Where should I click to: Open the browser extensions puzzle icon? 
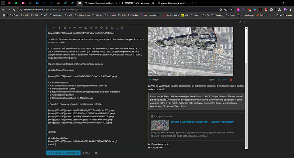pos(271,10)
